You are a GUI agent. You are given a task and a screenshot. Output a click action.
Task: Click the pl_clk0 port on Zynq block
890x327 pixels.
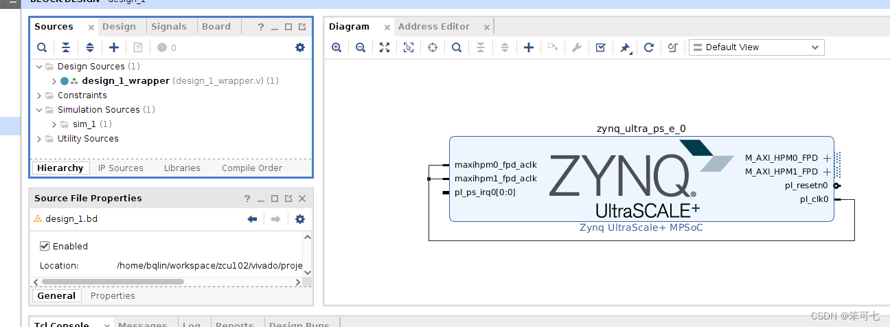[x=814, y=199]
